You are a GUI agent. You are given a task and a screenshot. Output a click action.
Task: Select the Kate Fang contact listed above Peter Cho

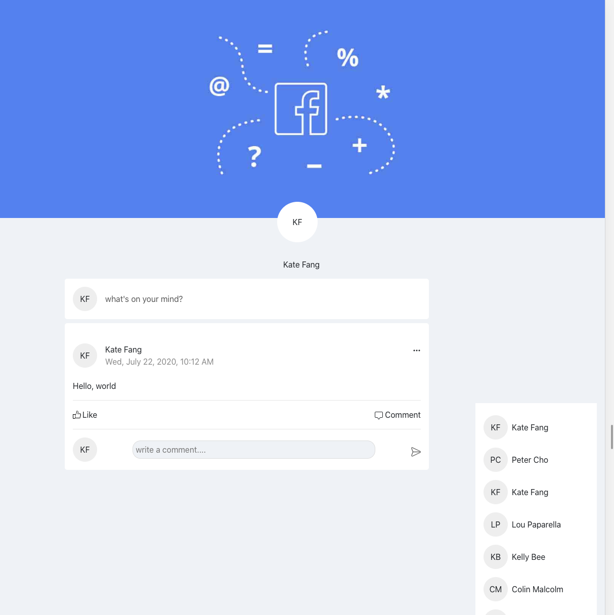tap(530, 427)
